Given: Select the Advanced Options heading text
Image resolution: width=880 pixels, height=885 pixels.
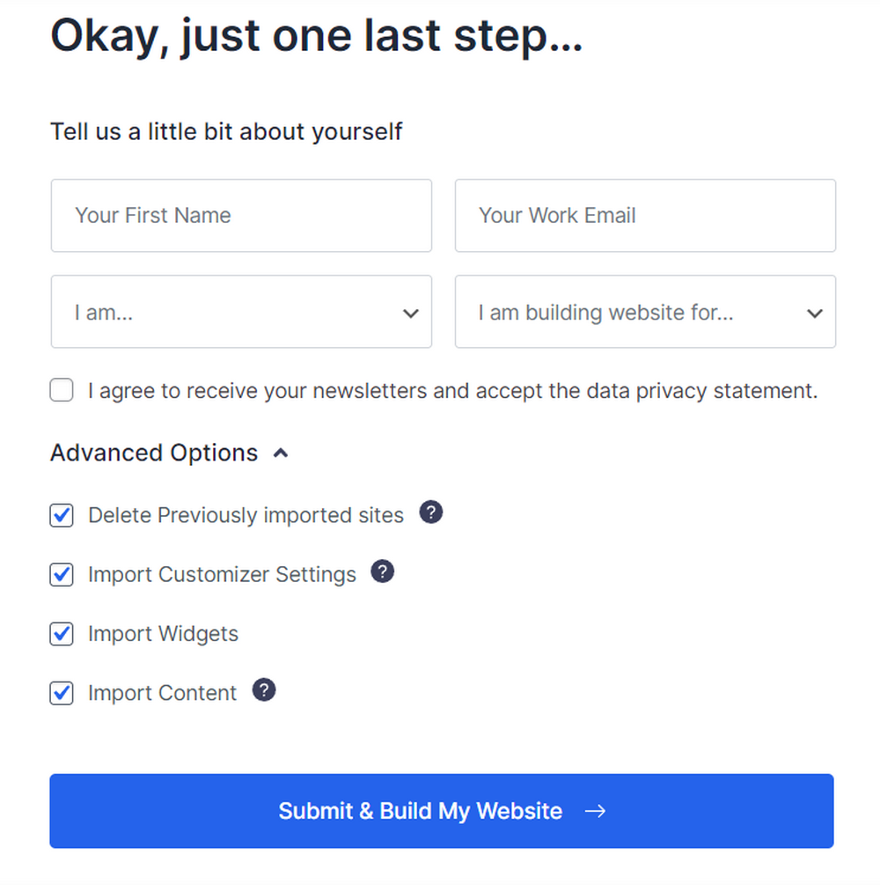Looking at the screenshot, I should (153, 453).
